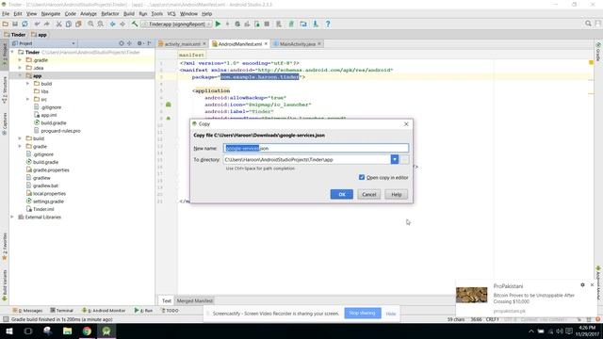The image size is (603, 339).
Task: Open the Tinderapp run configuration dropdown
Action: [176, 24]
